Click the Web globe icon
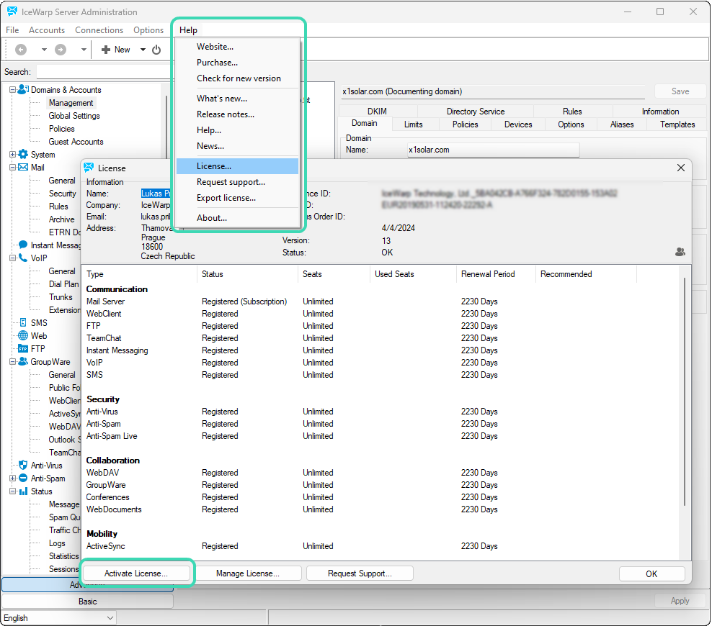The width and height of the screenshot is (712, 626). [x=23, y=335]
